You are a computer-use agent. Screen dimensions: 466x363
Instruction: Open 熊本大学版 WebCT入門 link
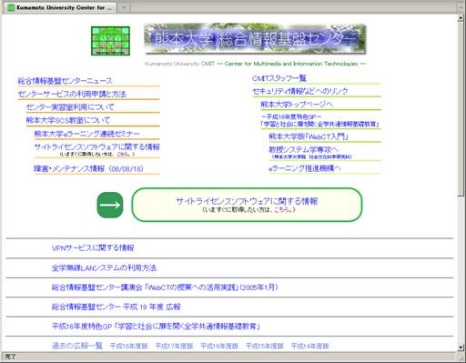[x=309, y=136]
